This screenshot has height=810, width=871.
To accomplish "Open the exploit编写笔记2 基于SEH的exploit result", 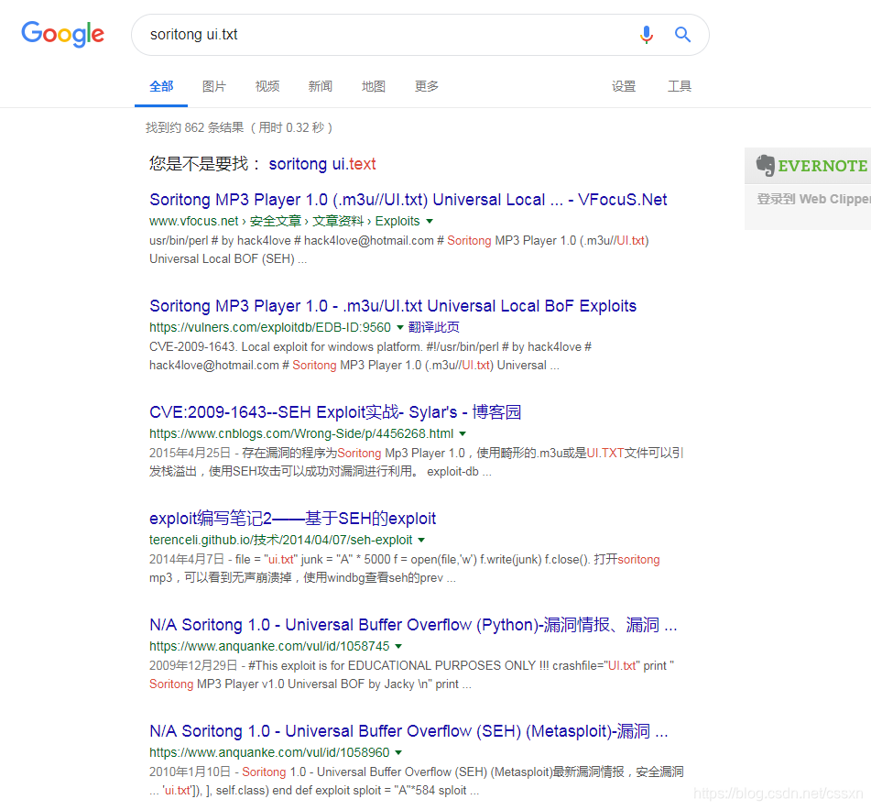I will 292,519.
